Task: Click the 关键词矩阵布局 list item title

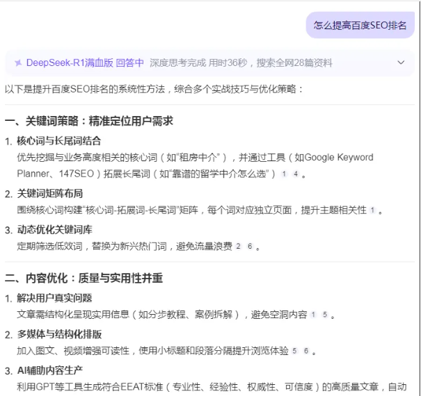Action: (51, 193)
